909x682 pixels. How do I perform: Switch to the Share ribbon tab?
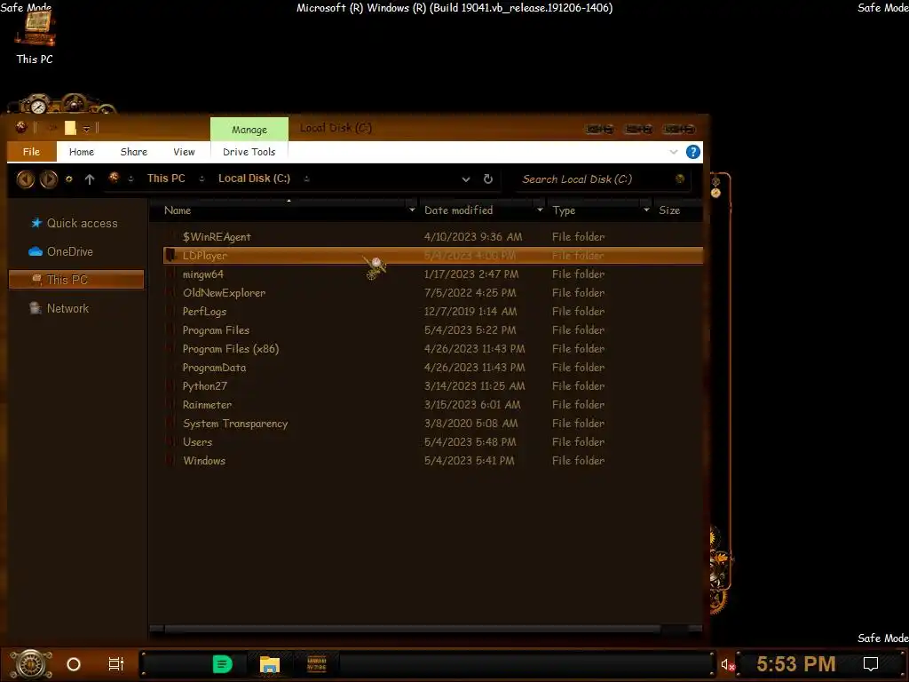pyautogui.click(x=133, y=152)
